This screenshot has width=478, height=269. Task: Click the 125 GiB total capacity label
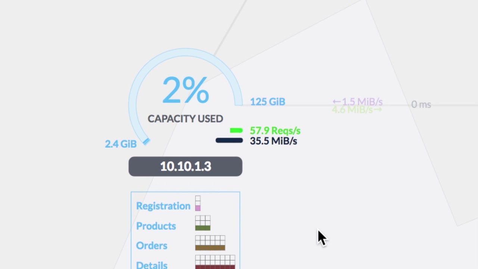coord(267,102)
